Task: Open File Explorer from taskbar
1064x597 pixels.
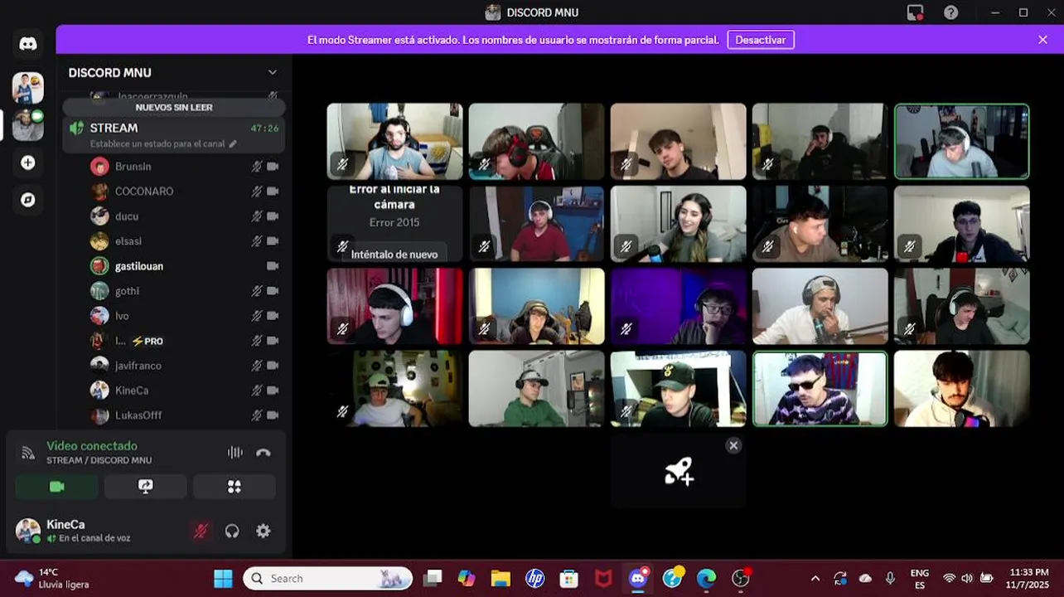Action: coord(501,578)
